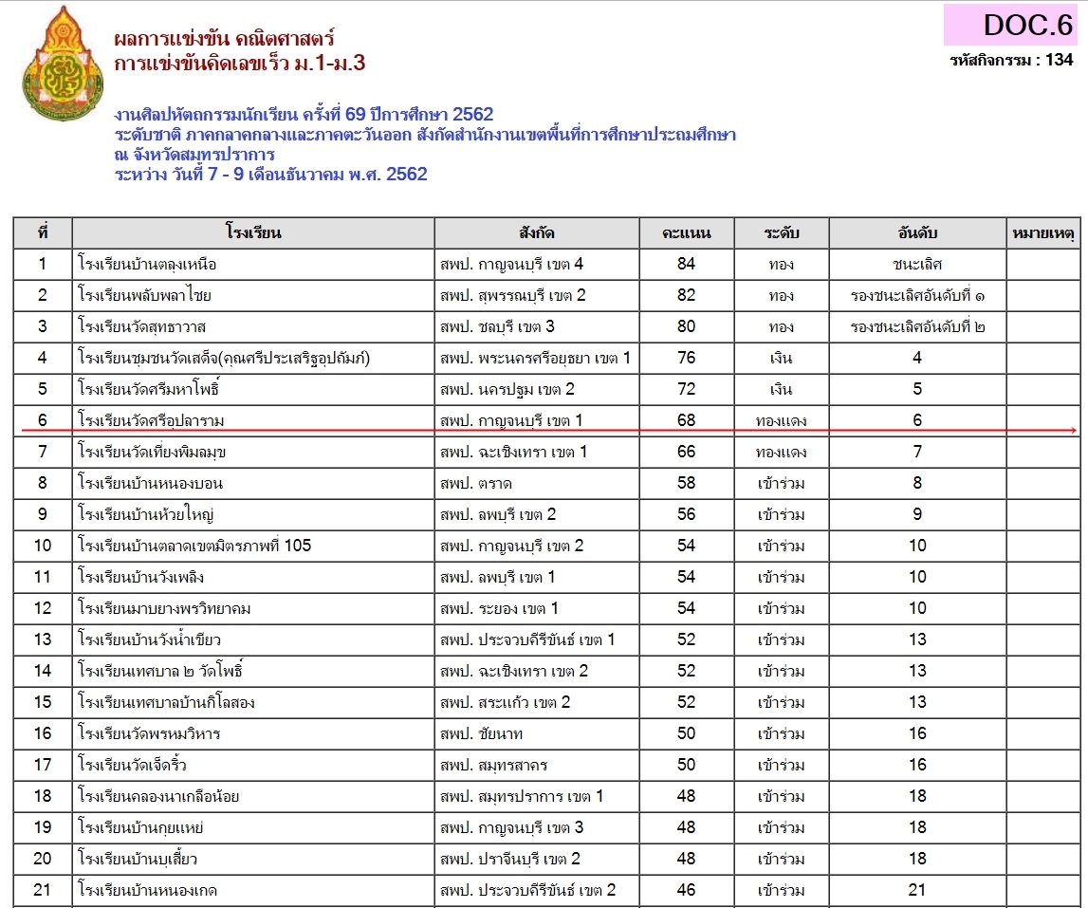Image resolution: width=1088 pixels, height=908 pixels.
Task: Click the สังกัด column header
Action: point(536,232)
